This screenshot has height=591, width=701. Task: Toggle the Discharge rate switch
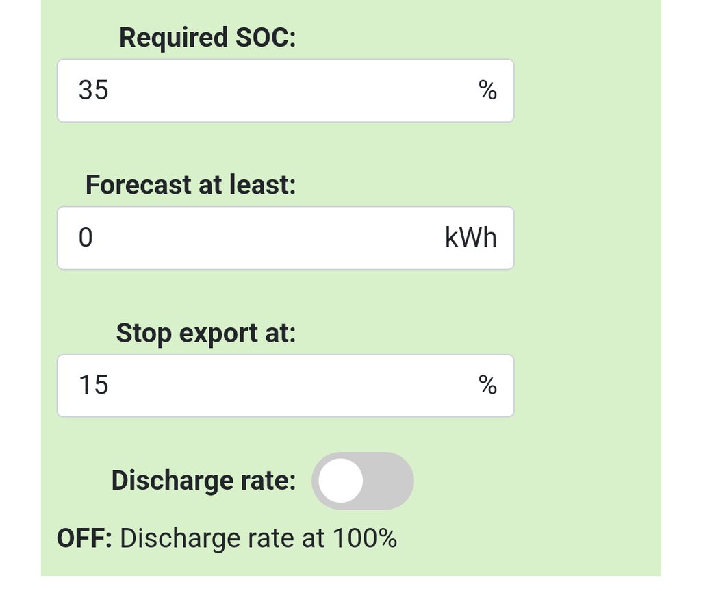(362, 481)
